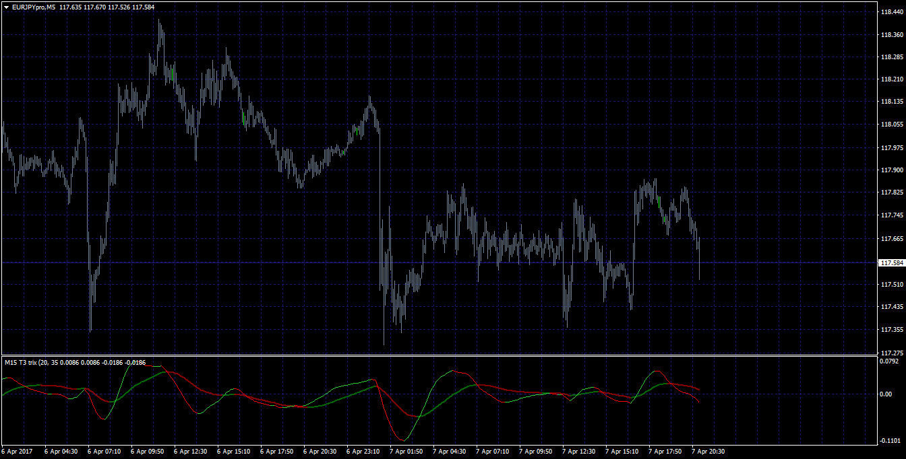Select the 6 Apr 12:30 time label
This screenshot has width=906, height=459.
pyautogui.click(x=190, y=452)
